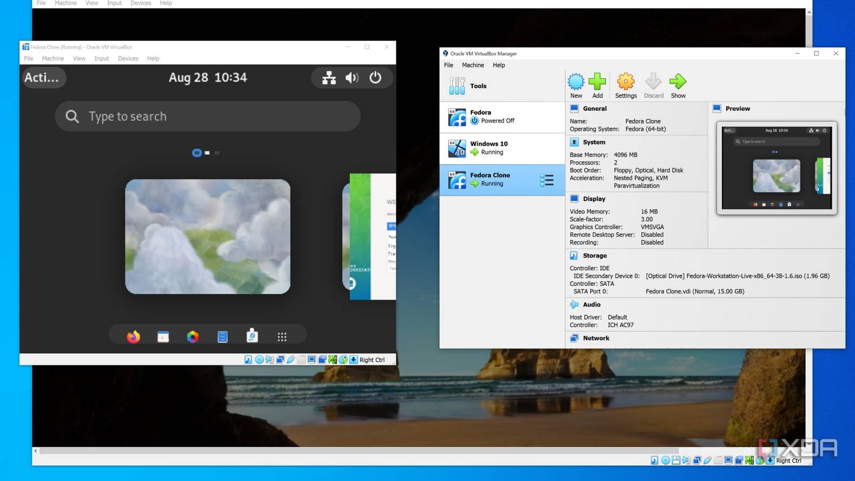855x481 pixels.
Task: Open Machine menu in VirtualBox Manager
Action: 473,65
